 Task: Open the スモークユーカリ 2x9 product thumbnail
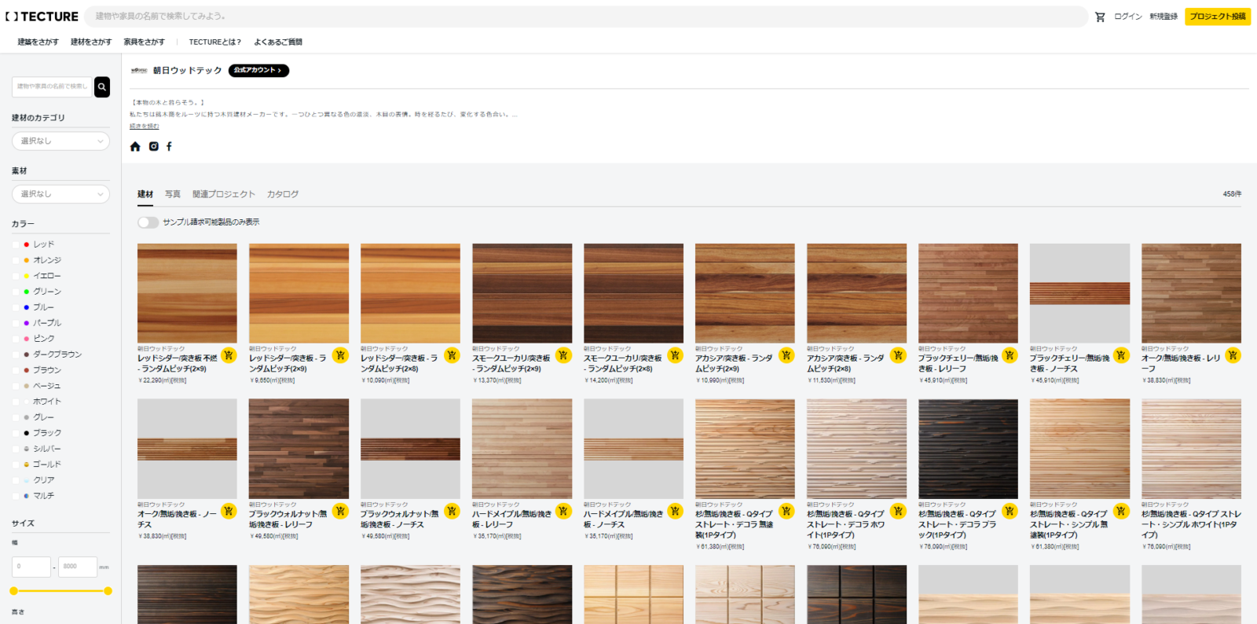(522, 292)
